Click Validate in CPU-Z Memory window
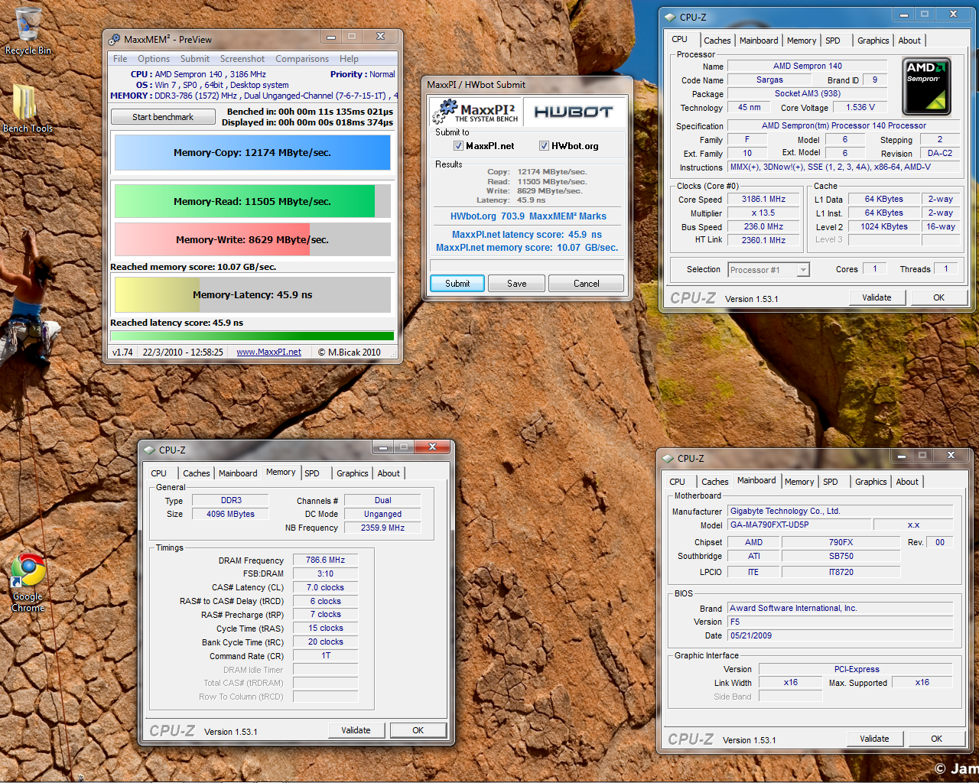This screenshot has height=783, width=979. 356,730
